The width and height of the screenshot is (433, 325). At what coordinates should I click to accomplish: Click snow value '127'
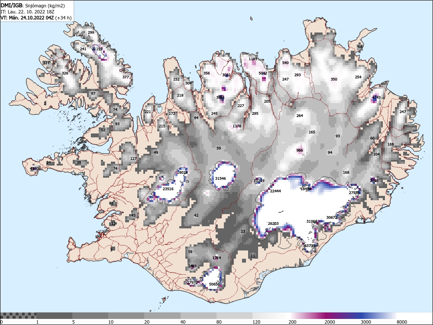tap(133, 159)
